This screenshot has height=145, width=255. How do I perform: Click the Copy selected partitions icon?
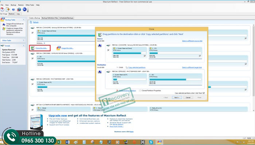point(126,67)
